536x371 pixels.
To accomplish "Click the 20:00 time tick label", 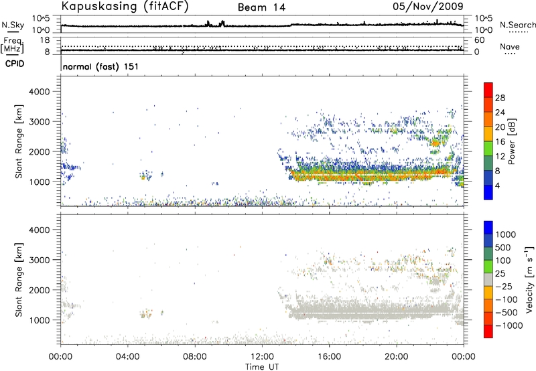I will 396,357.
